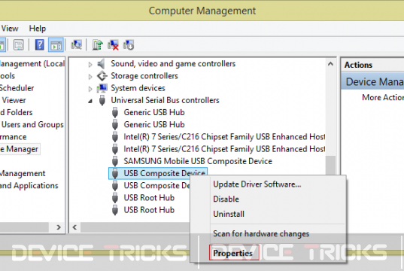404x271 pixels.
Task: Click the blue Help question mark toolbar icon
Action: pyautogui.click(x=39, y=45)
